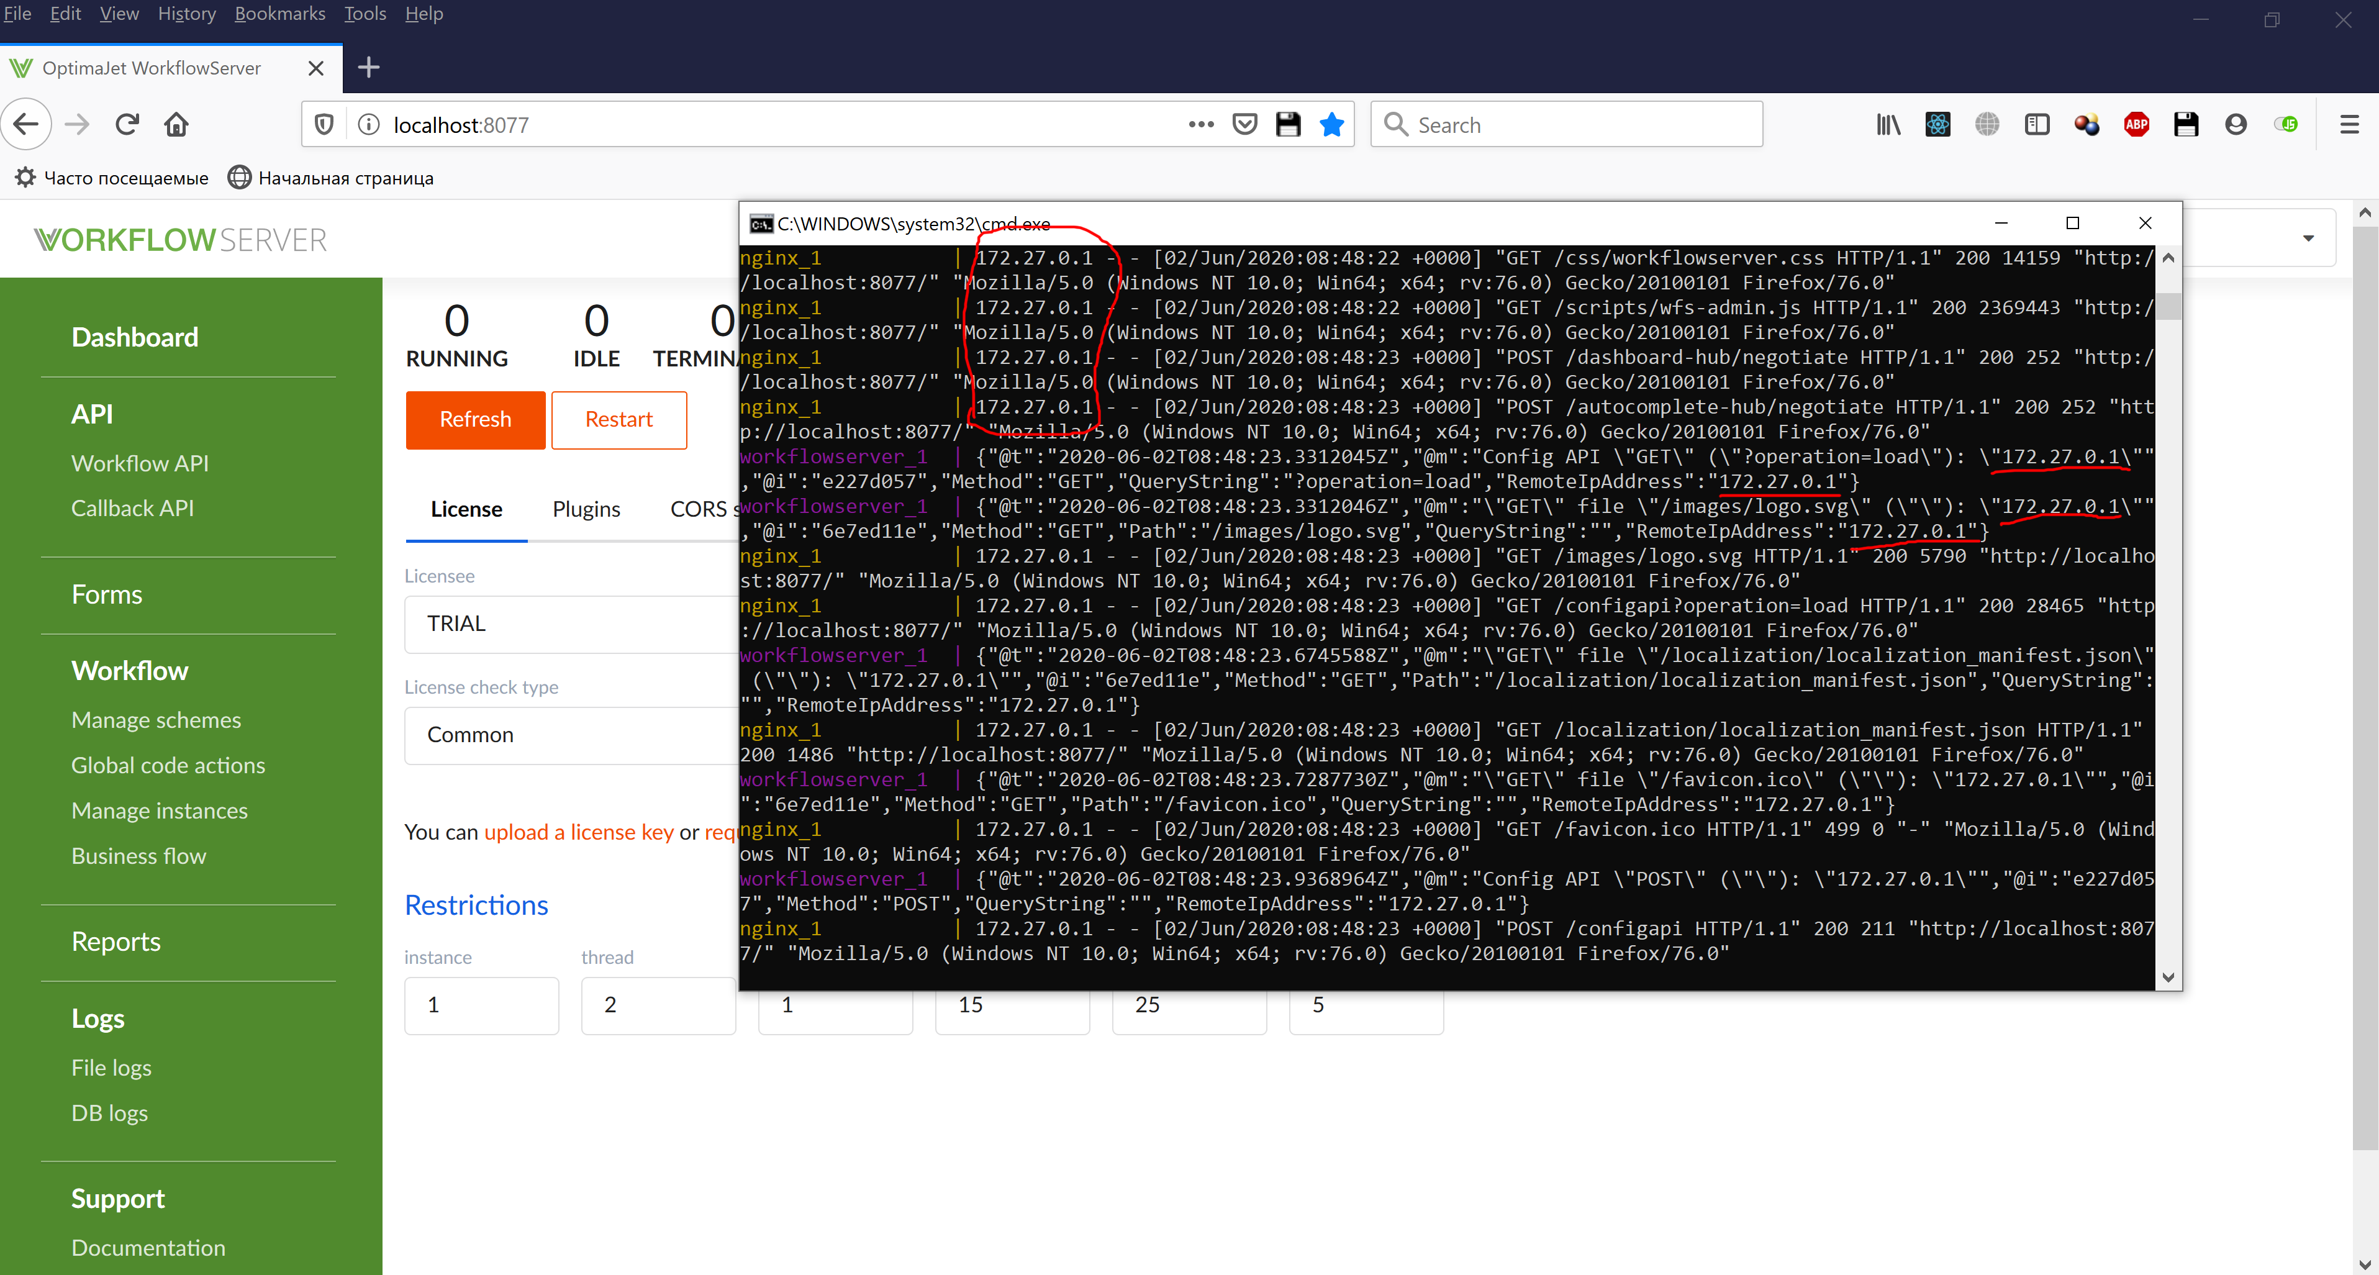2379x1275 pixels.
Task: Open Forms section in sidebar
Action: [106, 594]
